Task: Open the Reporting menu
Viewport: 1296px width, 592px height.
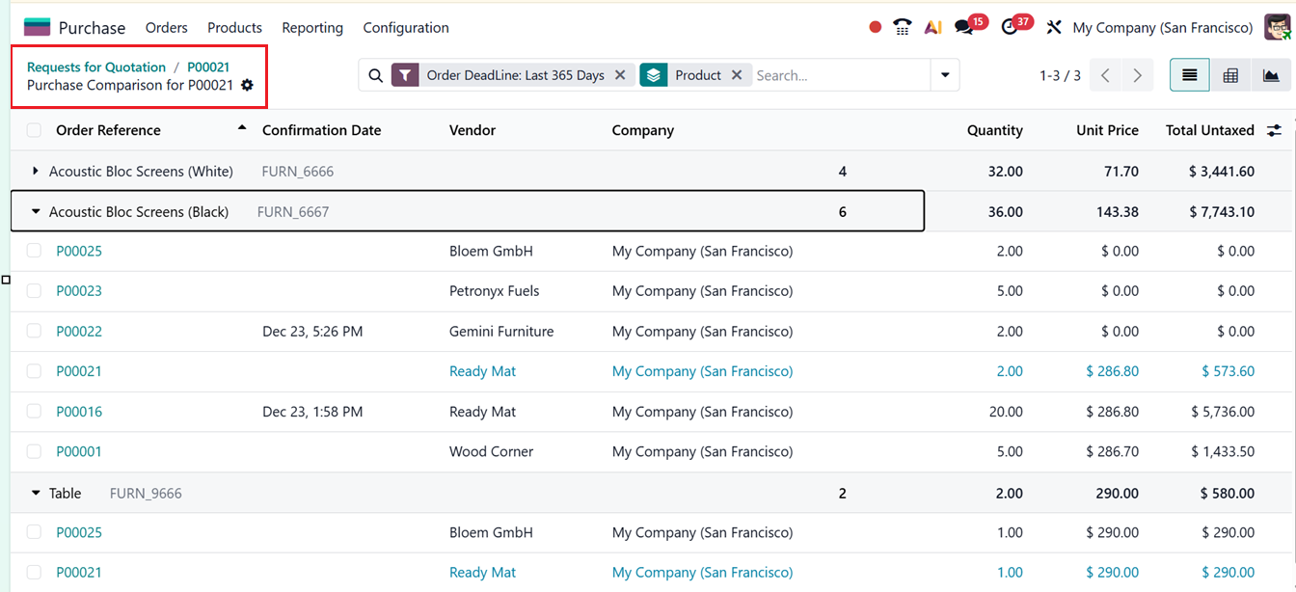Action: (x=312, y=27)
